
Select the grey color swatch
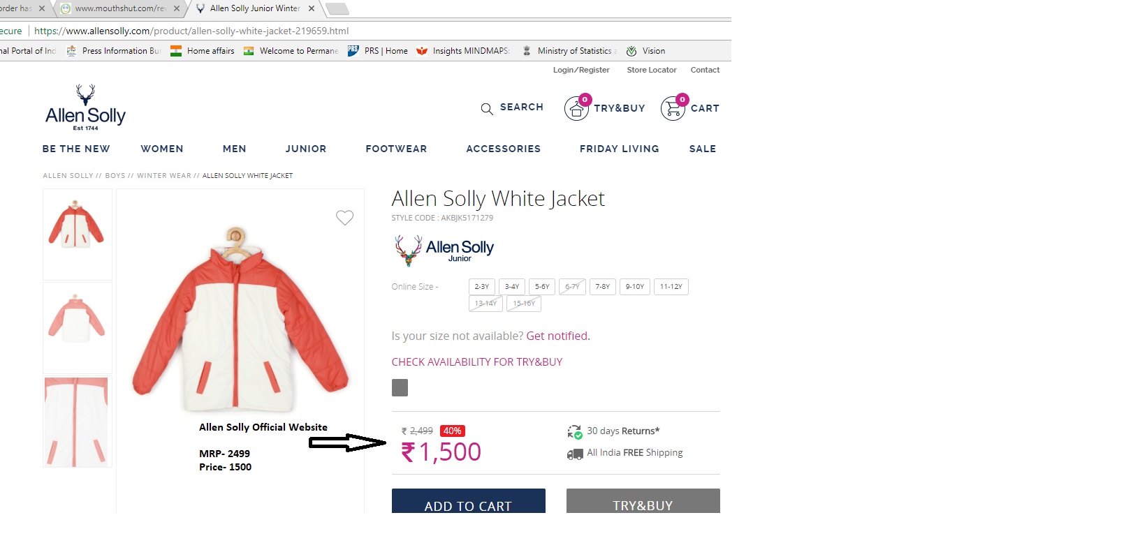[x=400, y=388]
